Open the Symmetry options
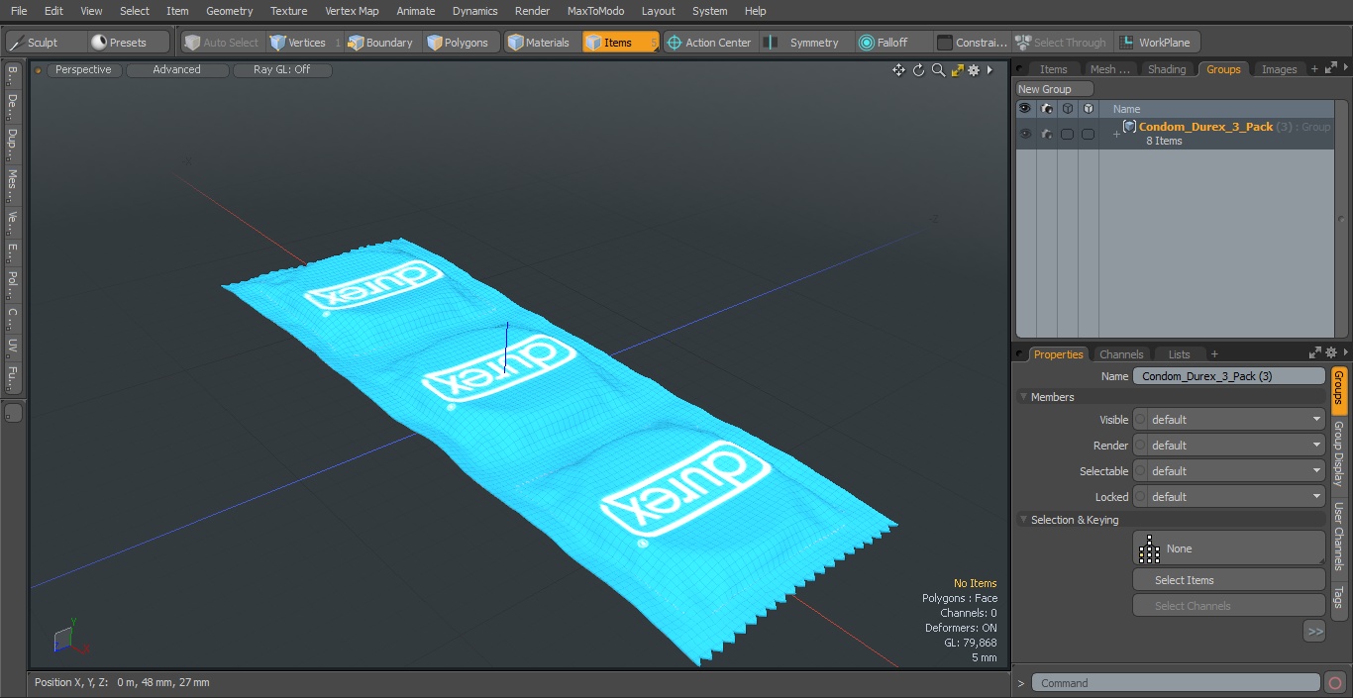The image size is (1353, 698). (804, 43)
